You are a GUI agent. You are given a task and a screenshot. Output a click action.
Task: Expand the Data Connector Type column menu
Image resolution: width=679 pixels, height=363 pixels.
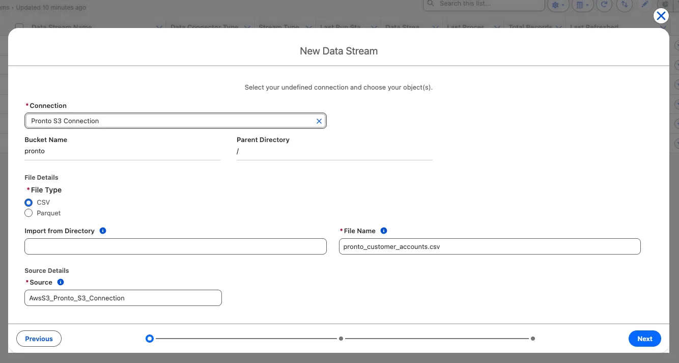click(247, 27)
